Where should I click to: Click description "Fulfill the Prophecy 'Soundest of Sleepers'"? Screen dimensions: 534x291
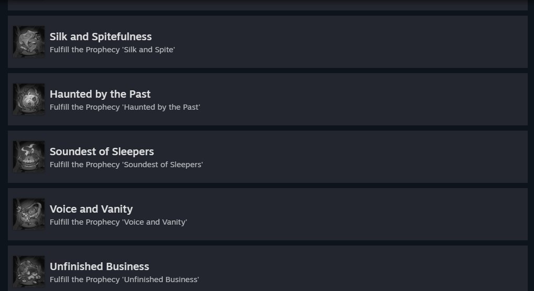(126, 165)
